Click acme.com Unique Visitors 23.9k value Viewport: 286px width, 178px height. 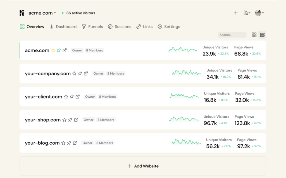coord(209,54)
